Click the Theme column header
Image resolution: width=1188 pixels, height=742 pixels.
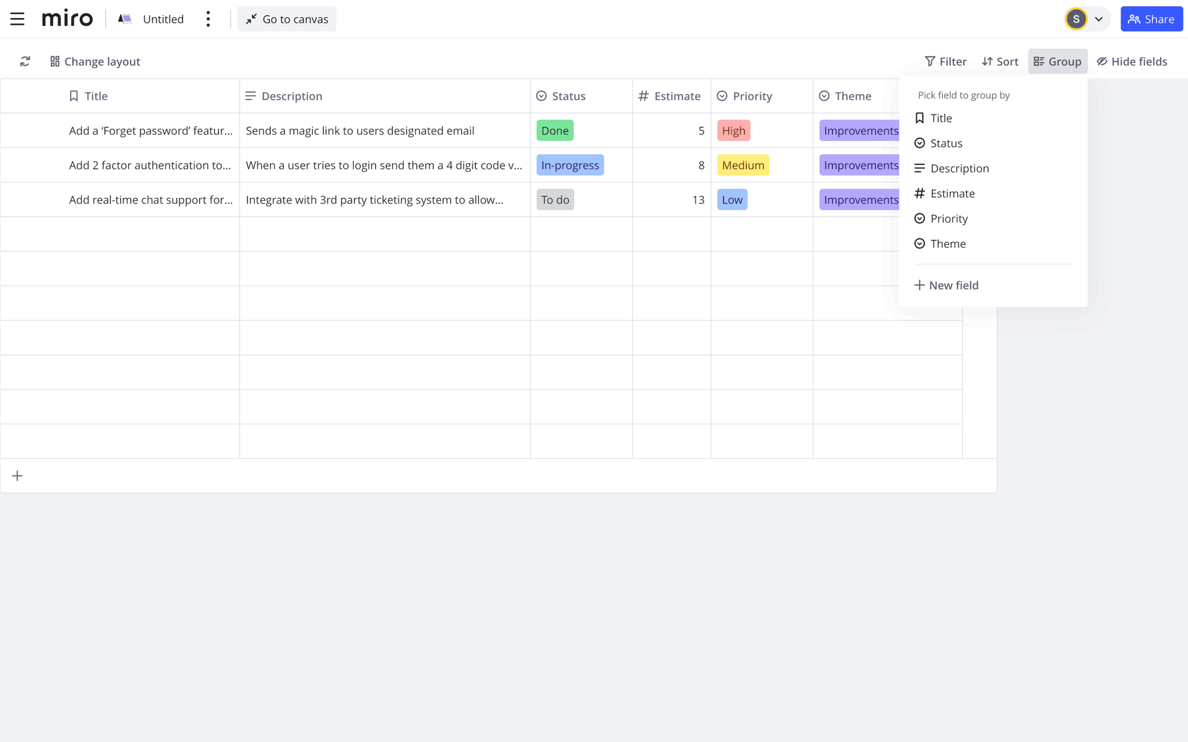click(x=856, y=96)
